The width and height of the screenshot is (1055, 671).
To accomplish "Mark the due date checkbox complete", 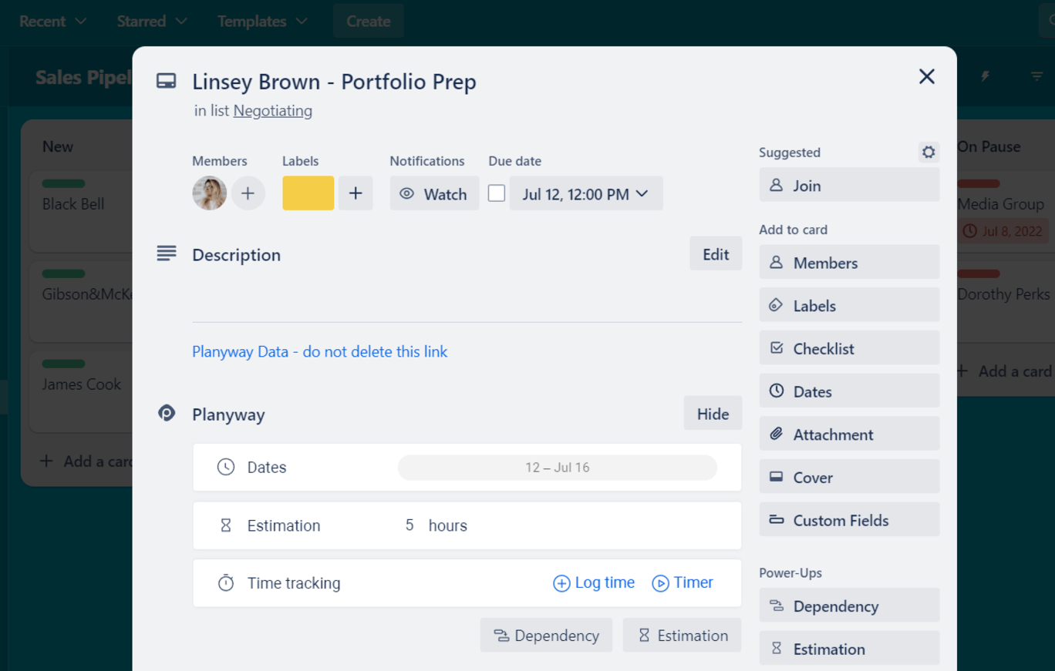I will (x=497, y=193).
